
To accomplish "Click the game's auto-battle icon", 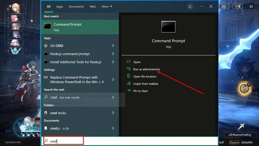I will click(238, 6).
